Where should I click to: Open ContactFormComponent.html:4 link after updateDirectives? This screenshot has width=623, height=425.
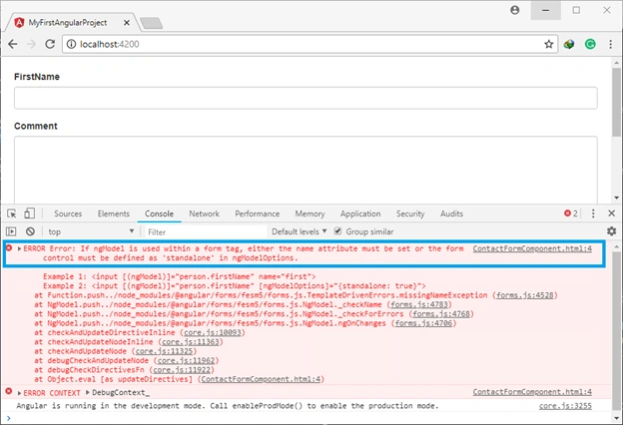(261, 379)
